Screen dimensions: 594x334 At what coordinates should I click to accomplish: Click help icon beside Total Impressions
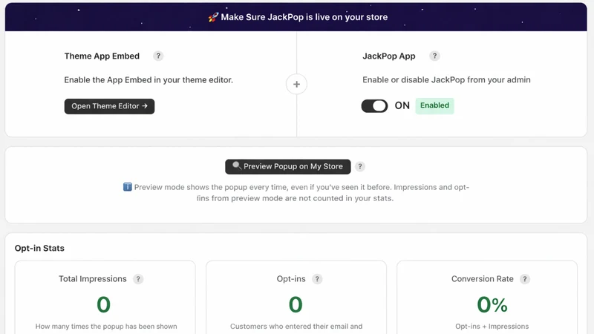pyautogui.click(x=138, y=279)
